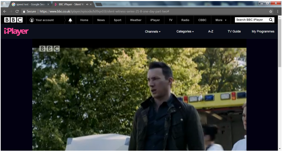The height and width of the screenshot is (151, 283).
Task: Click the pink iPlayer logo
Action: (x=16, y=31)
